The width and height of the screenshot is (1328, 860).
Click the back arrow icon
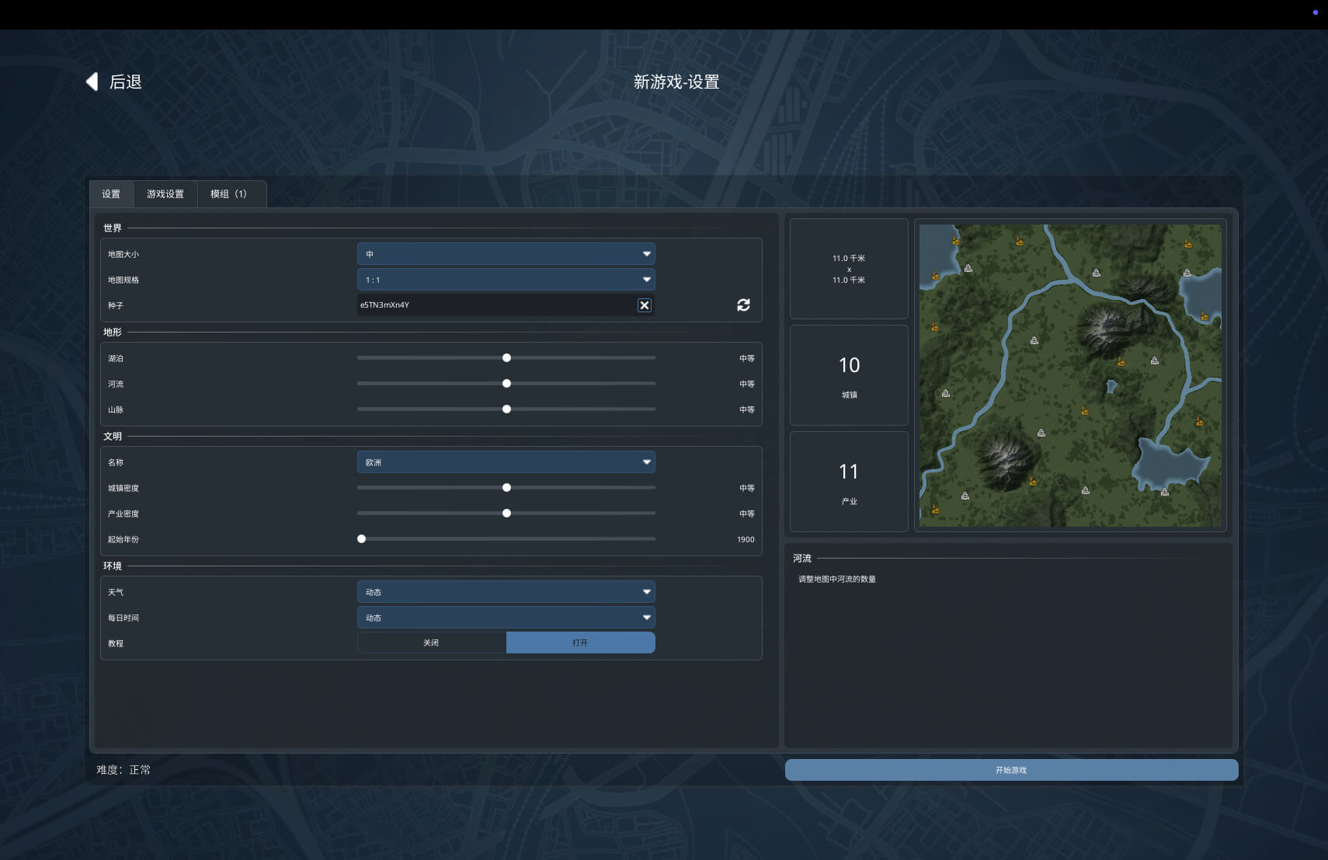pyautogui.click(x=92, y=82)
